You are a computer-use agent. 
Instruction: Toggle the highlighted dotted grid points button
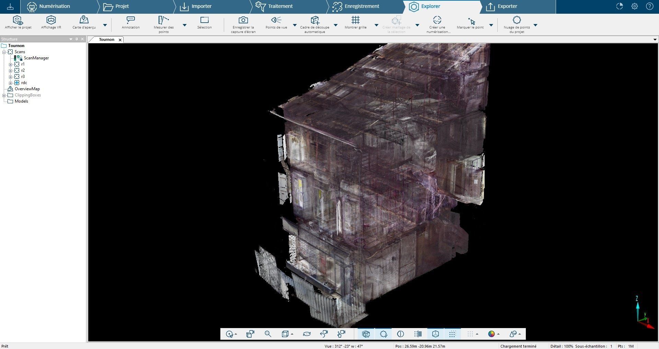tap(452, 334)
